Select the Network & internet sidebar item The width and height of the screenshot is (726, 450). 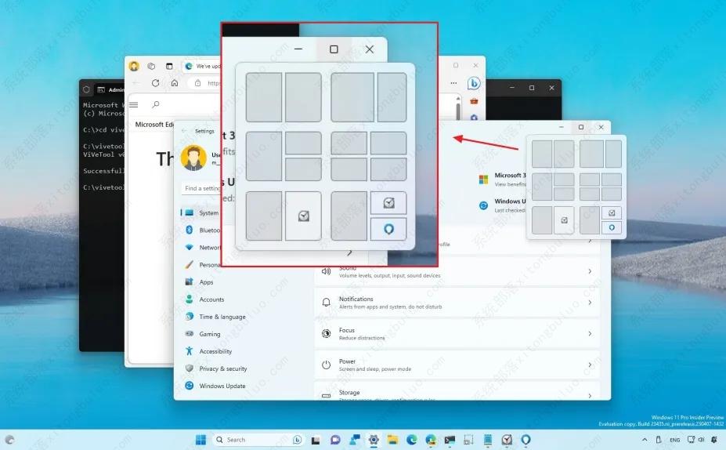point(202,248)
